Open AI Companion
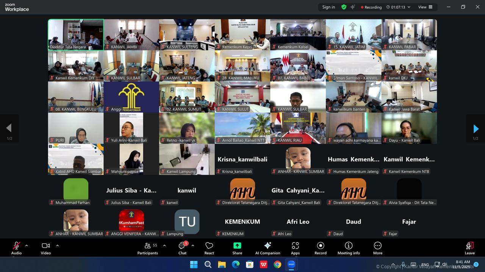 point(268,248)
